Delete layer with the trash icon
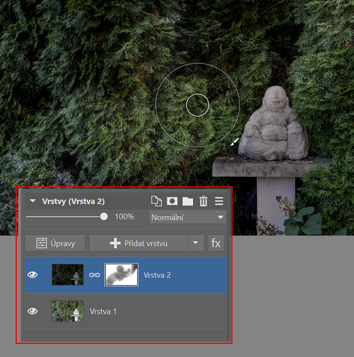354x357 pixels. point(203,201)
